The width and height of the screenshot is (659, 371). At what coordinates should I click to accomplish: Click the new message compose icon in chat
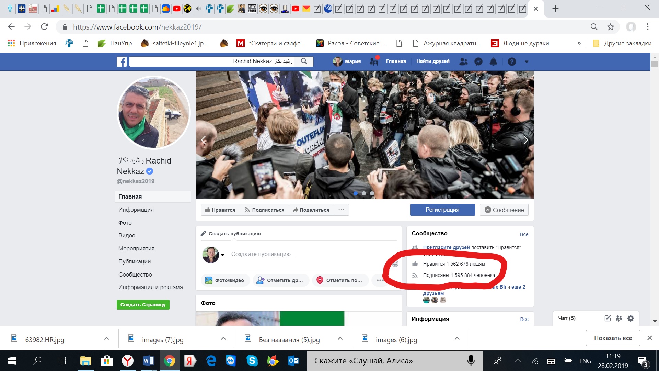608,318
